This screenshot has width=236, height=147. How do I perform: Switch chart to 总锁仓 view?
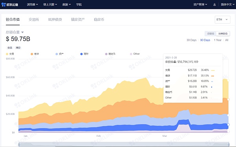(210, 33)
